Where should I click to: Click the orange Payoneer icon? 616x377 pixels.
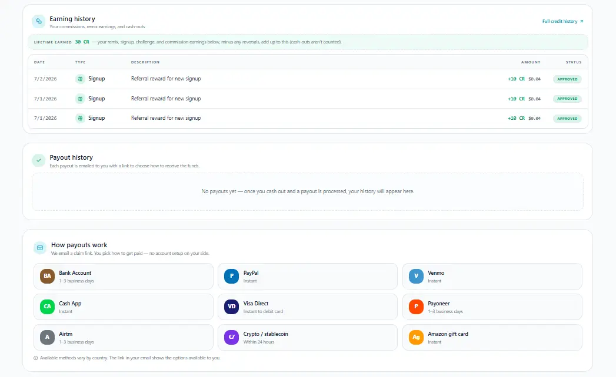(x=416, y=307)
